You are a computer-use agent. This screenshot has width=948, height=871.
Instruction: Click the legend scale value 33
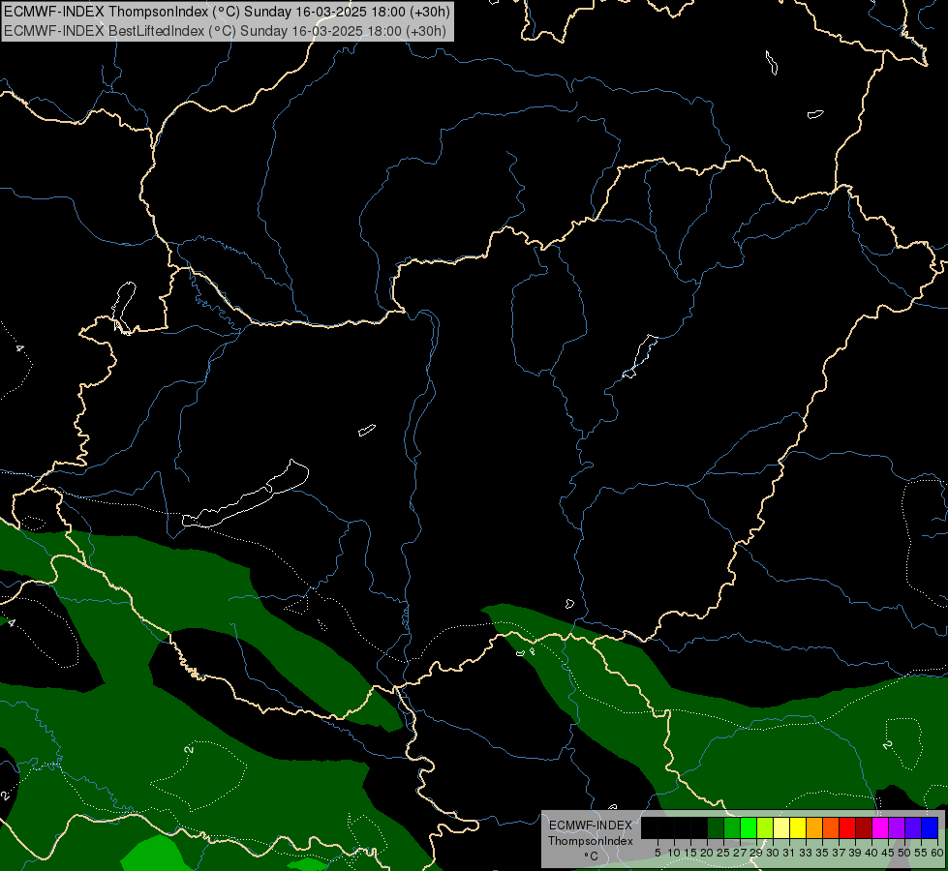[x=806, y=853]
